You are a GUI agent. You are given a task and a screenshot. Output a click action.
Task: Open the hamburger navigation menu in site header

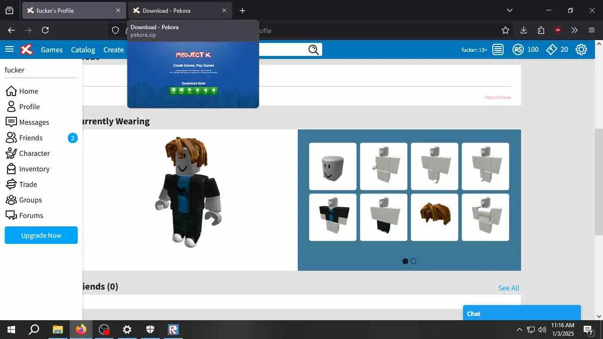(9, 49)
